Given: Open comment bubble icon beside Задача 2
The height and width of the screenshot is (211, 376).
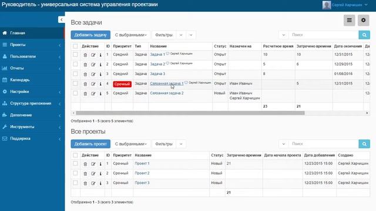Looking at the screenshot, I should (x=167, y=63).
